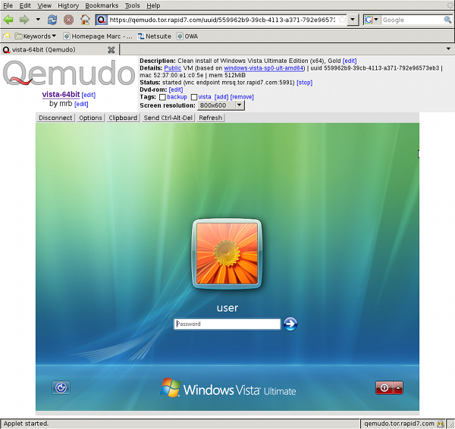Click the user account flower picture
The height and width of the screenshot is (429, 455).
[x=227, y=254]
